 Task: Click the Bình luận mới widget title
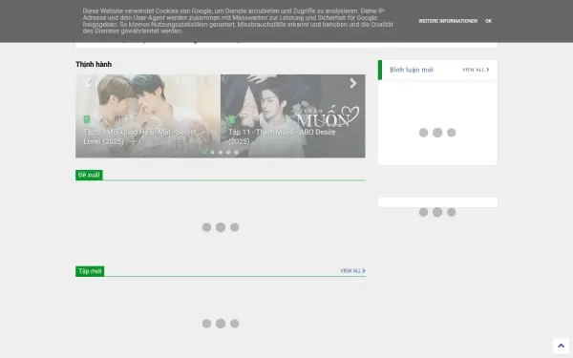point(411,70)
